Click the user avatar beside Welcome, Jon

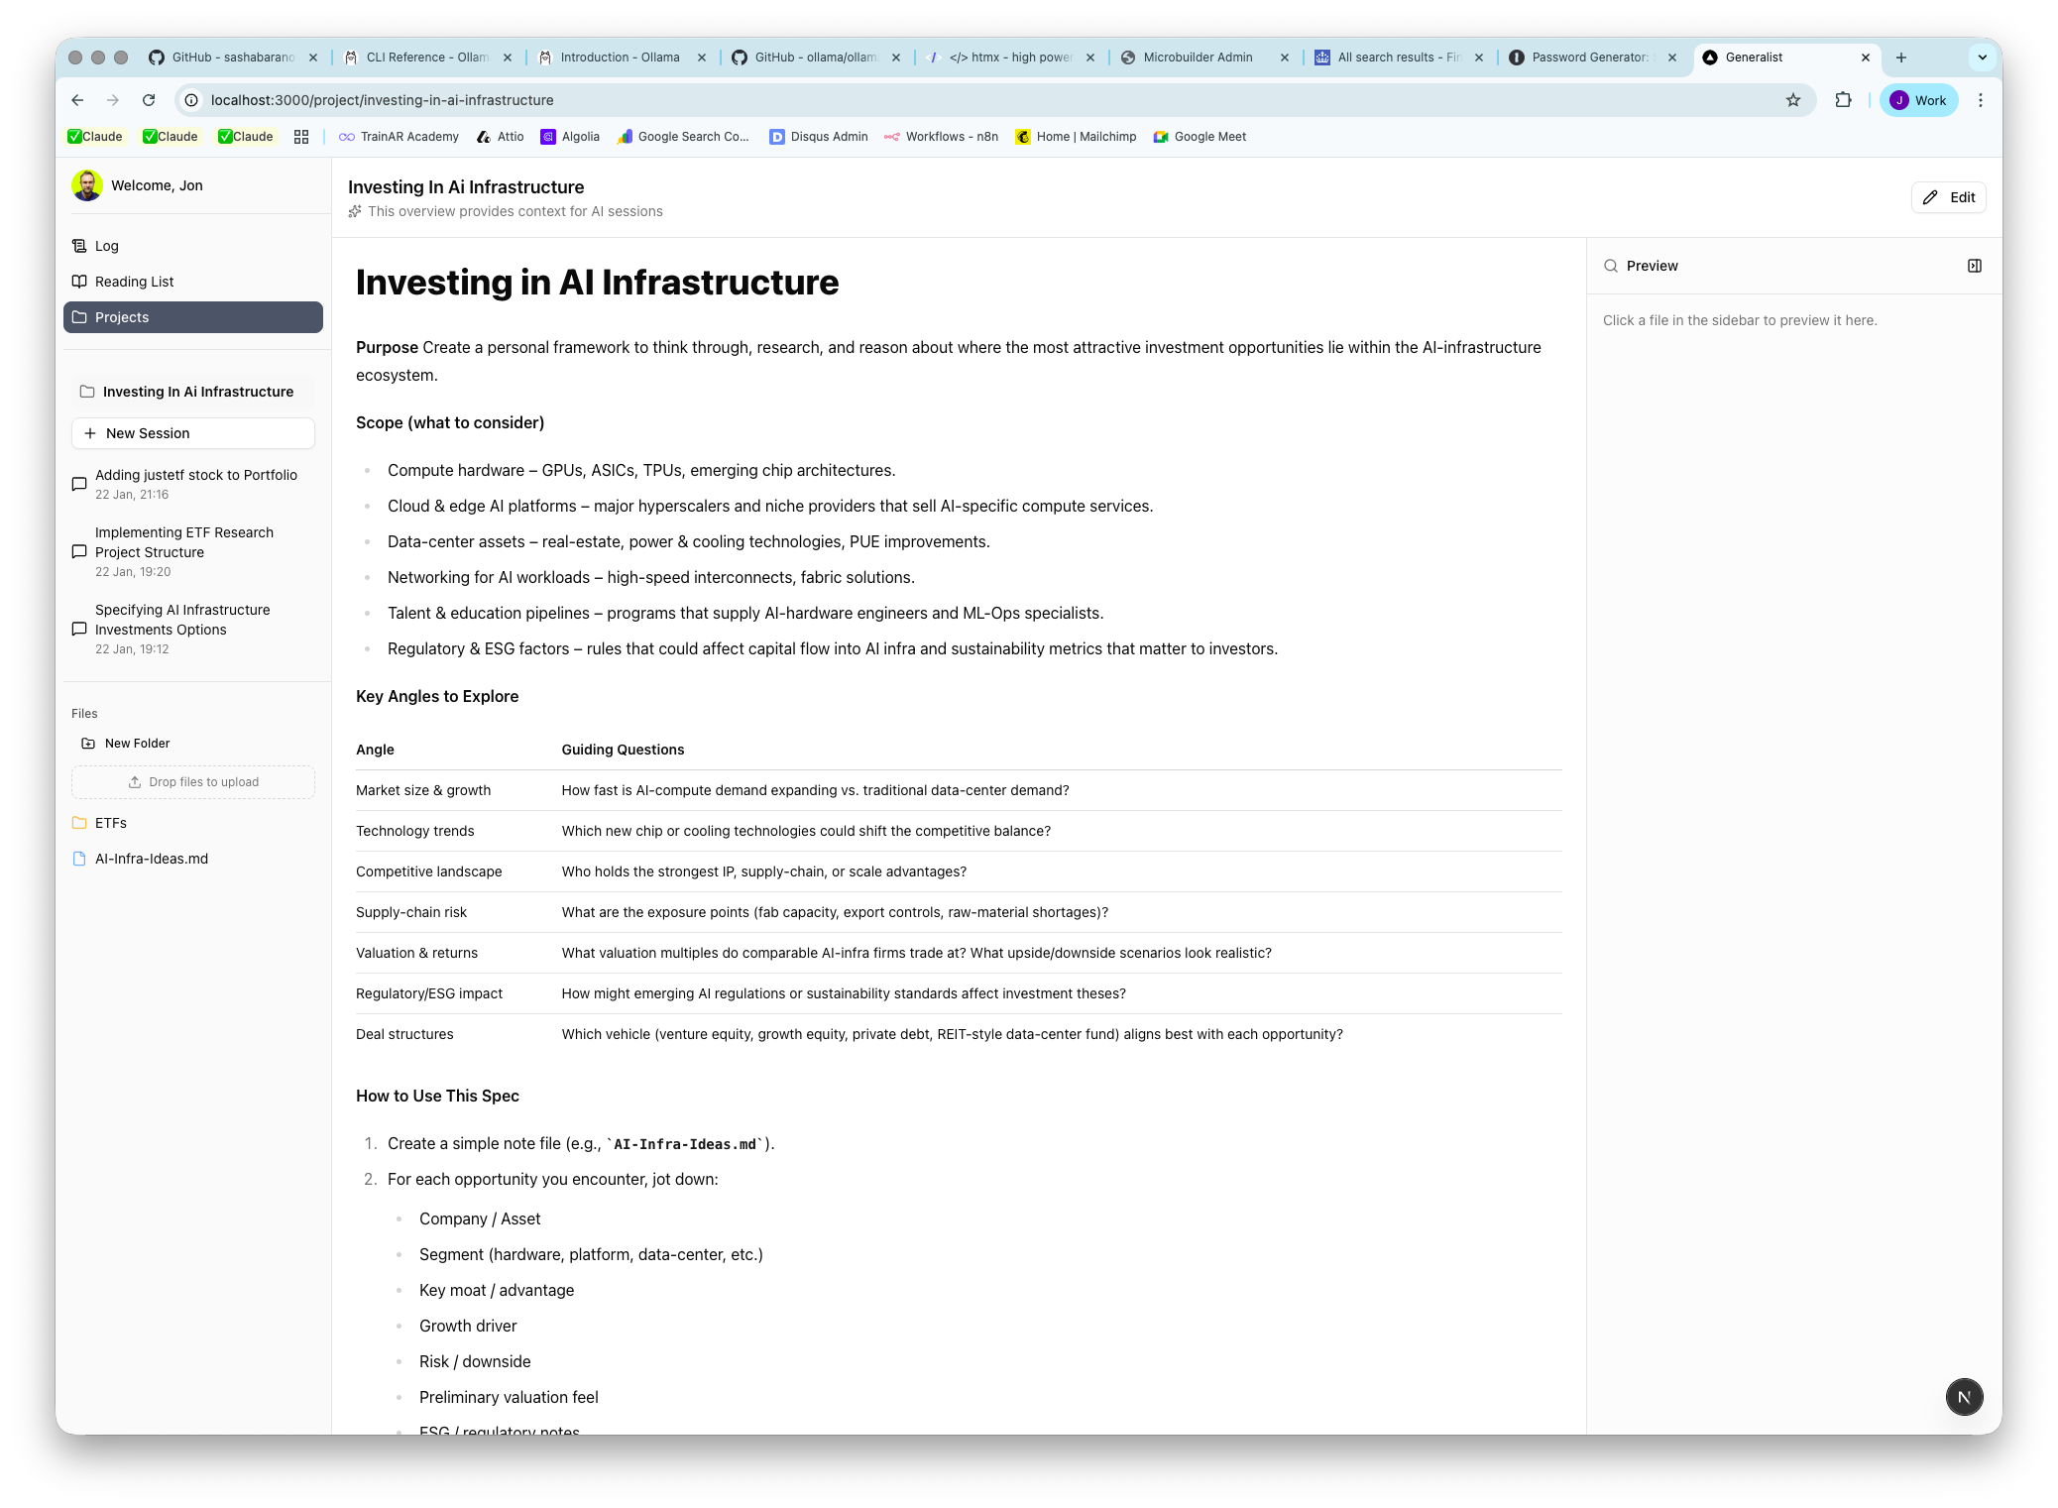[x=87, y=184]
